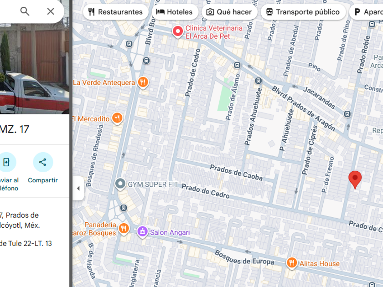Click the red dropped location pin
Viewport: 383px width, 287px height.
click(355, 180)
